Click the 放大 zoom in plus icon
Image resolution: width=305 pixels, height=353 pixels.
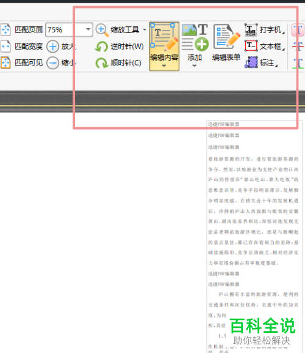[x=52, y=46]
